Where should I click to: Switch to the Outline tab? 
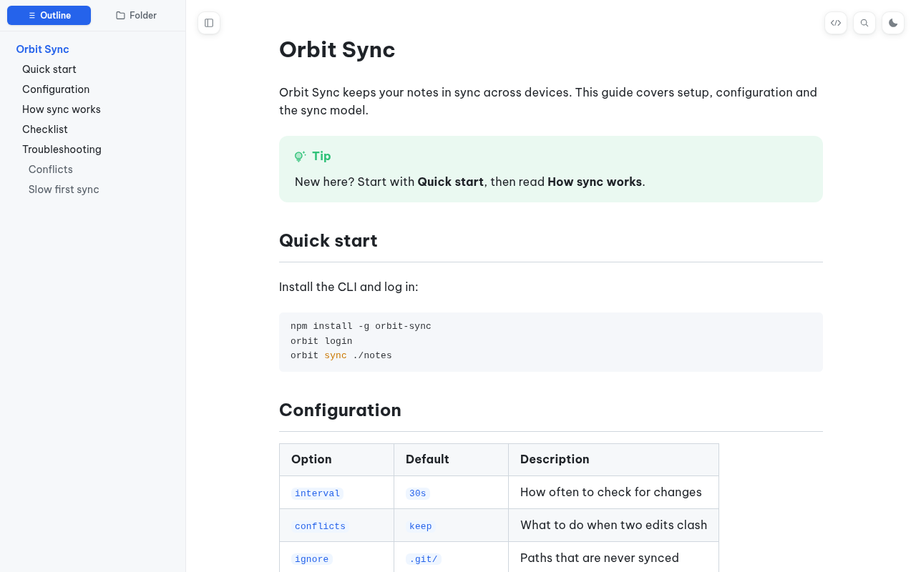coord(49,16)
